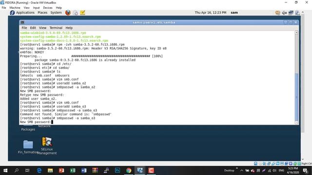Click the package update tray icon in Fedora panel
Image resolution: width=312 pixels, height=175 pixels.
[277, 13]
